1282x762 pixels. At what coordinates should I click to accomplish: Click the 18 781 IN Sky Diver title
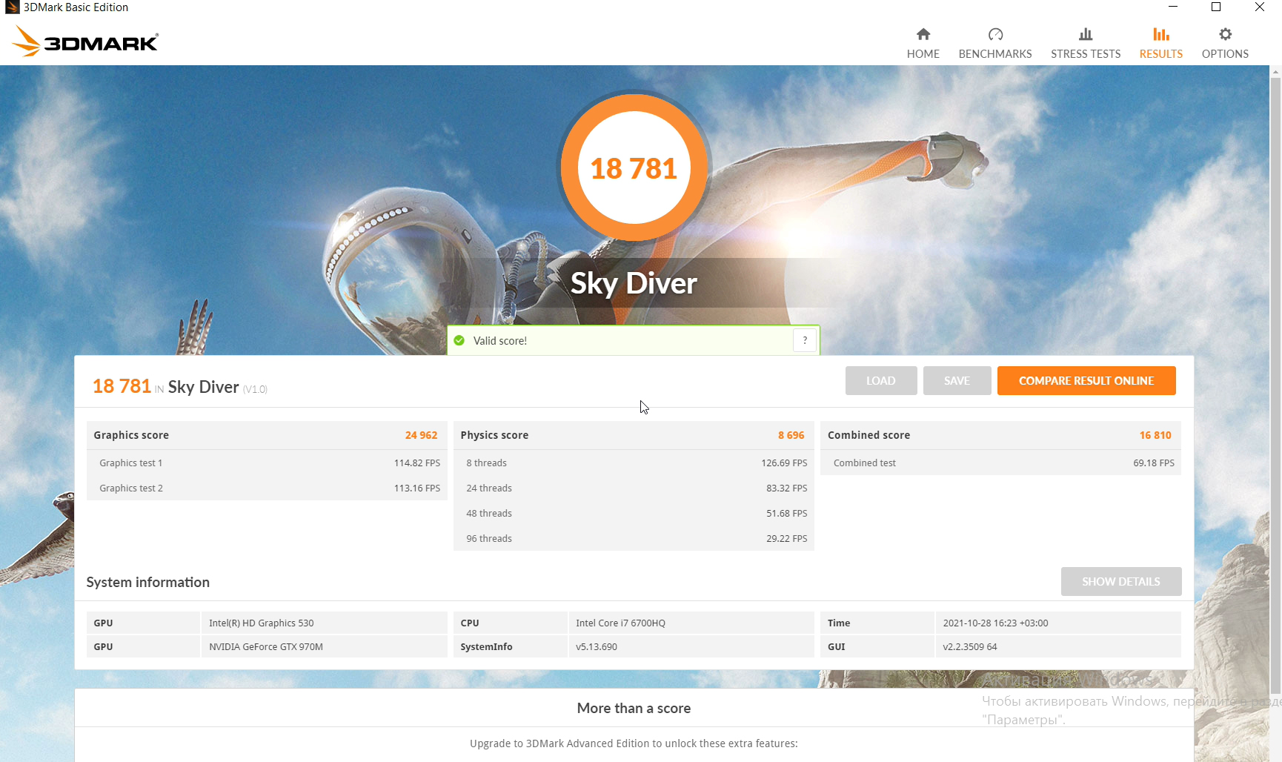click(x=180, y=387)
